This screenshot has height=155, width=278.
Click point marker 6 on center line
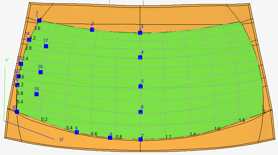(x=141, y=112)
